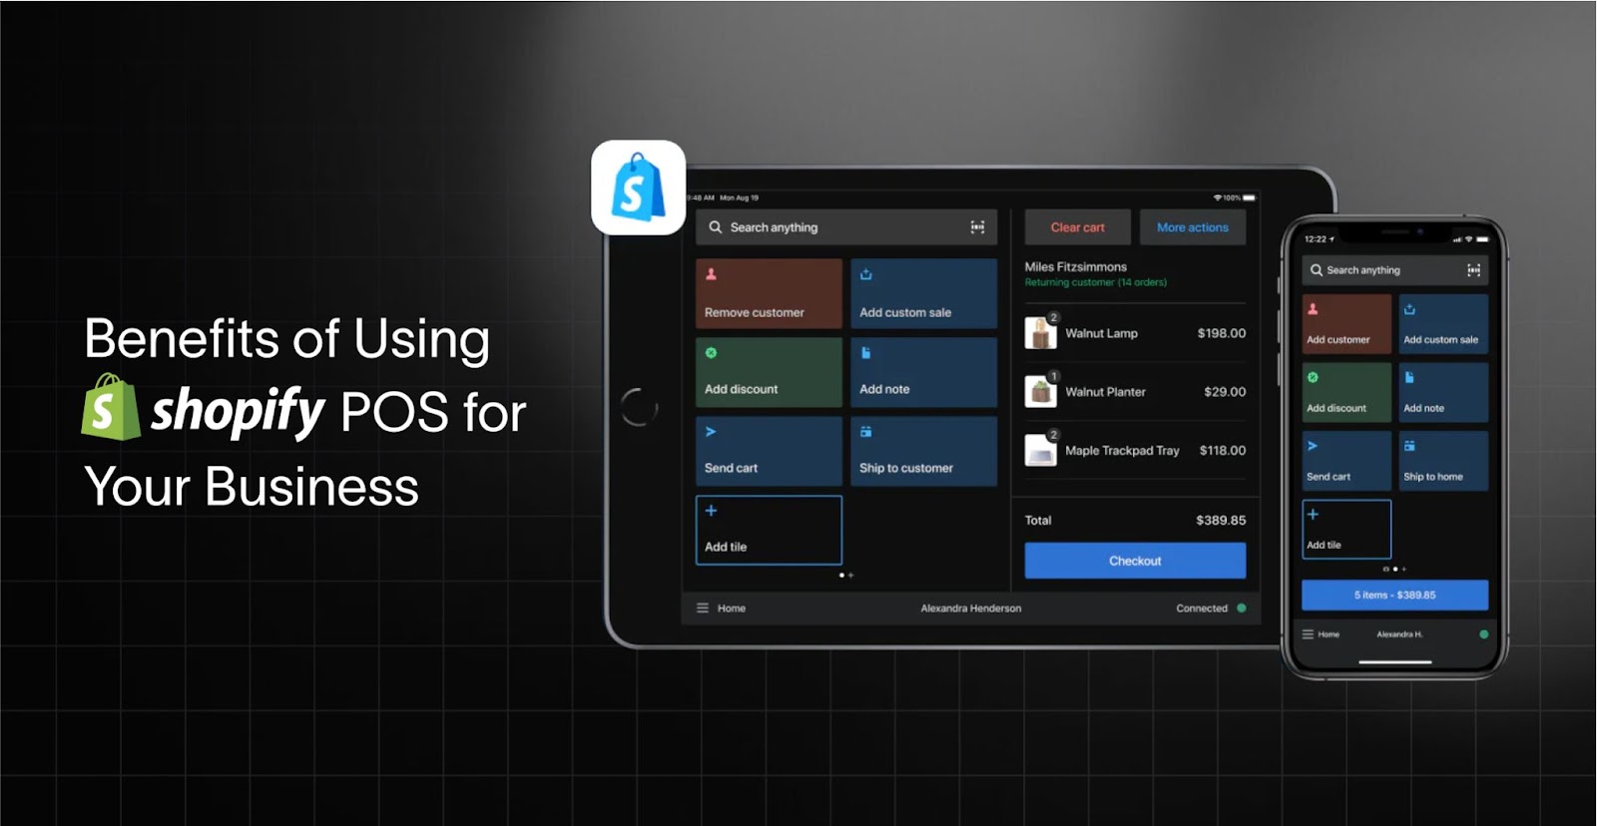Image resolution: width=1597 pixels, height=826 pixels.
Task: Click the tile page indicator dots on phone
Action: (1394, 570)
